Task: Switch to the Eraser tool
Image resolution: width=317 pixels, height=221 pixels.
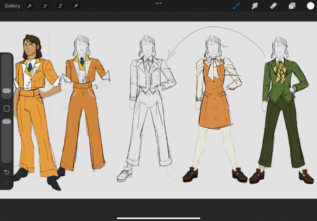Action: [x=273, y=6]
